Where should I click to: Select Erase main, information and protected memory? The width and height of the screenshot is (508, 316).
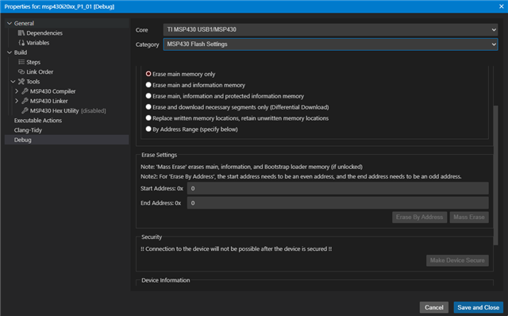tap(148, 96)
